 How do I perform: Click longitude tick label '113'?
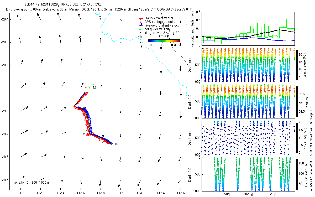pos(120,193)
